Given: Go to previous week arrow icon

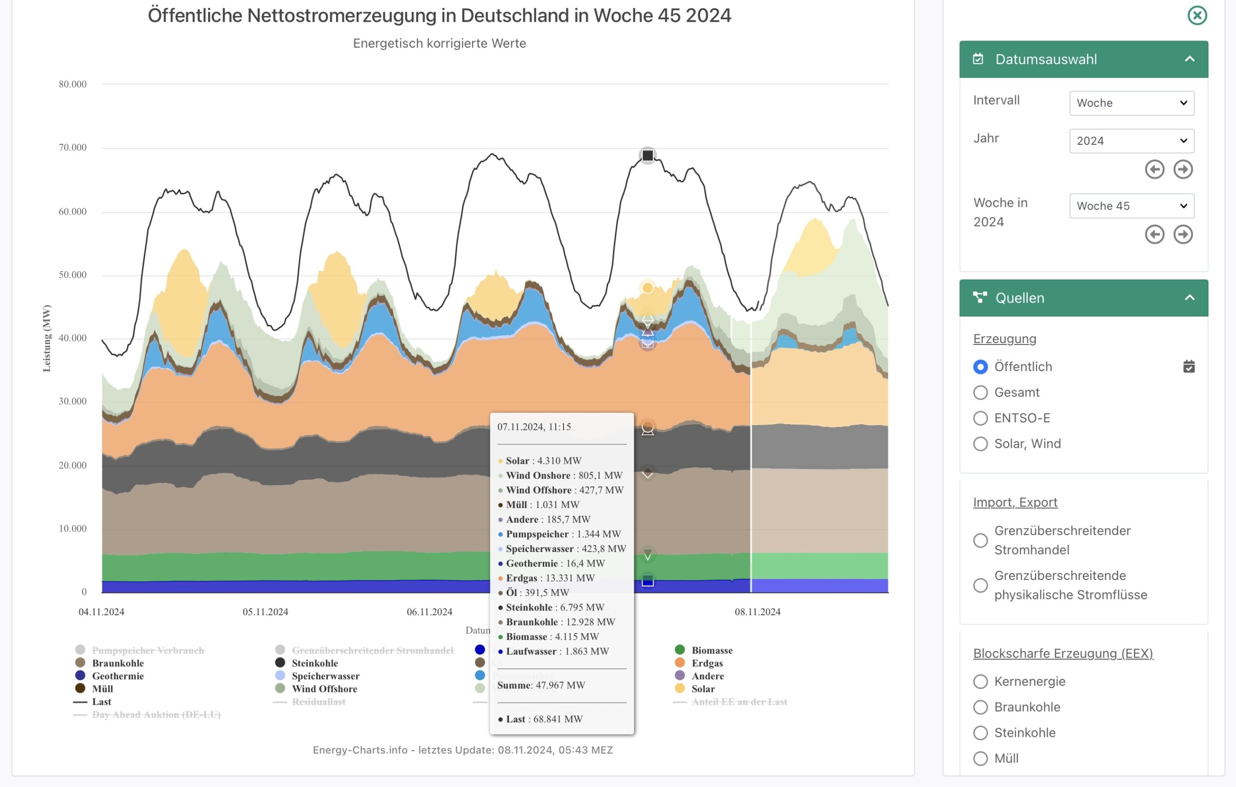Looking at the screenshot, I should point(1154,235).
